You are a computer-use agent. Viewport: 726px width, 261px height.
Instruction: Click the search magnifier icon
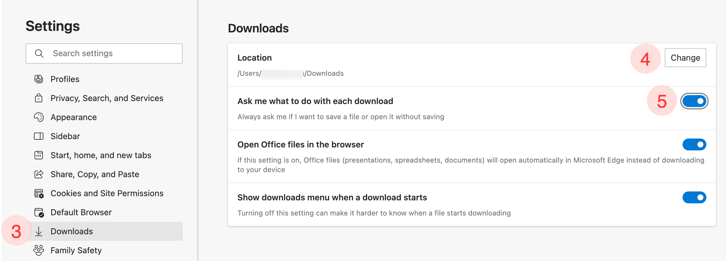tap(39, 54)
